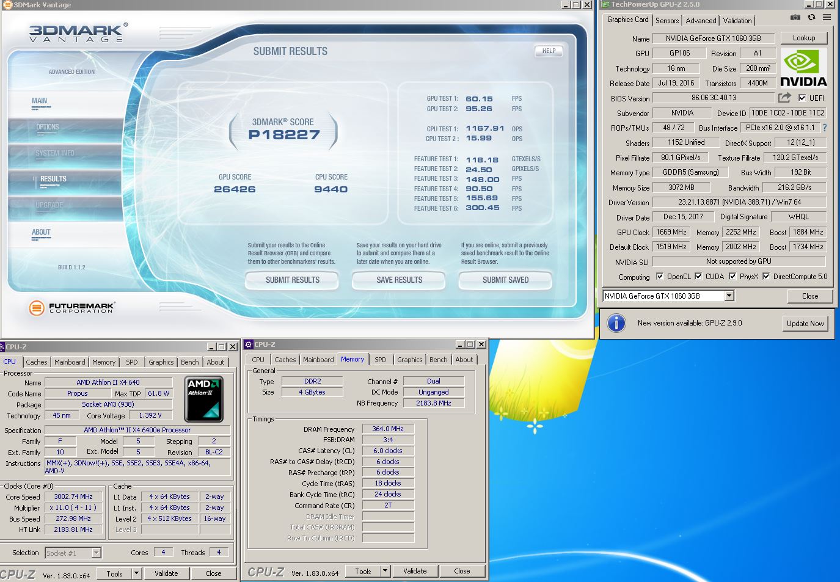Click the SUBMIT SAVED button
The width and height of the screenshot is (840, 582).
pyautogui.click(x=506, y=280)
